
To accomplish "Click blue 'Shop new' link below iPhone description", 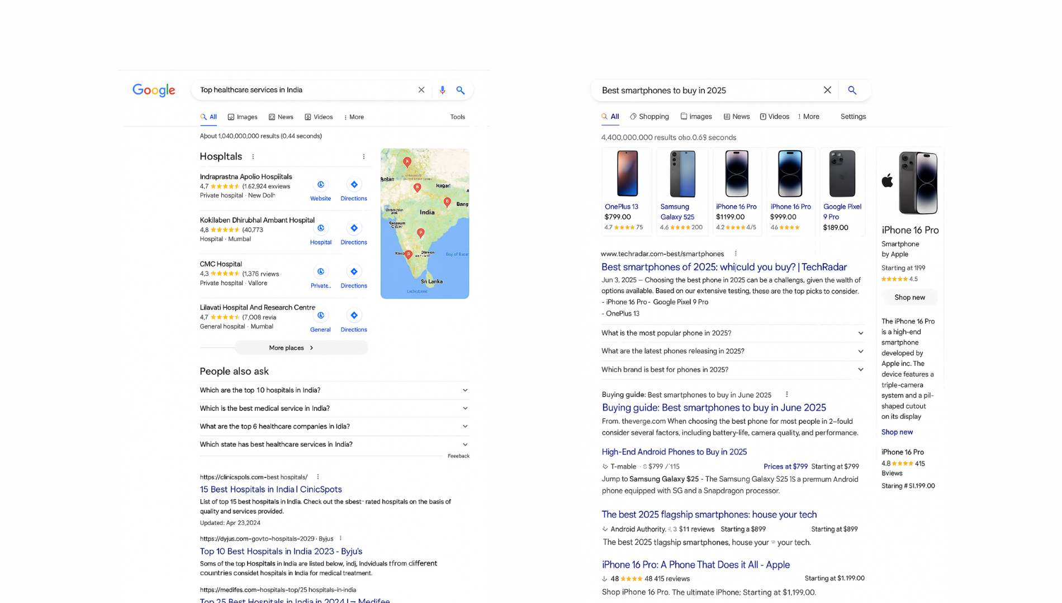I will coord(897,432).
